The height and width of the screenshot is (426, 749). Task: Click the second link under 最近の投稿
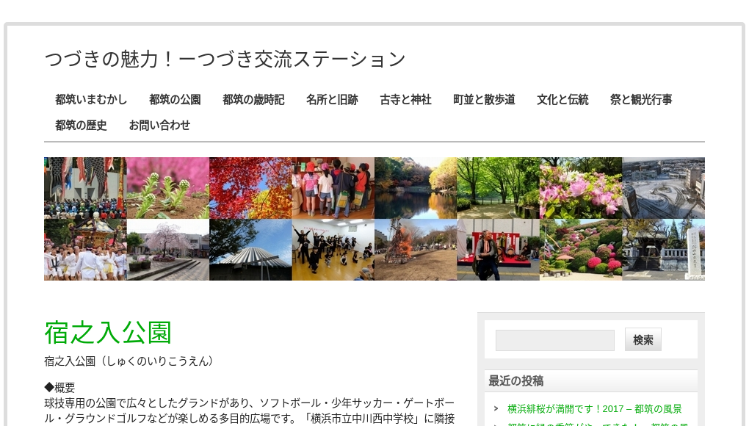point(595,424)
